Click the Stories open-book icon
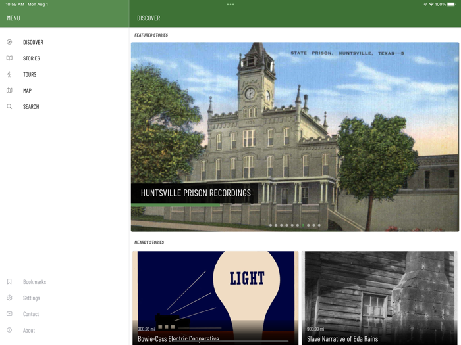Viewport: 461px width, 345px height. pos(9,58)
